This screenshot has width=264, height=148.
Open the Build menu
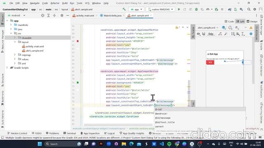click(x=65, y=3)
